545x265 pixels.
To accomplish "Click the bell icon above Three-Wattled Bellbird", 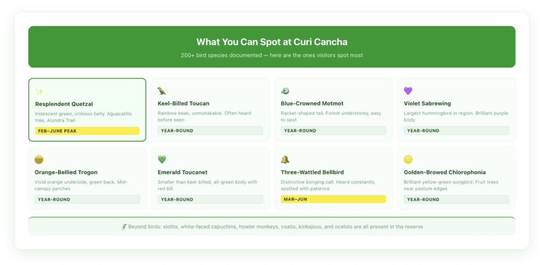I will coord(285,160).
